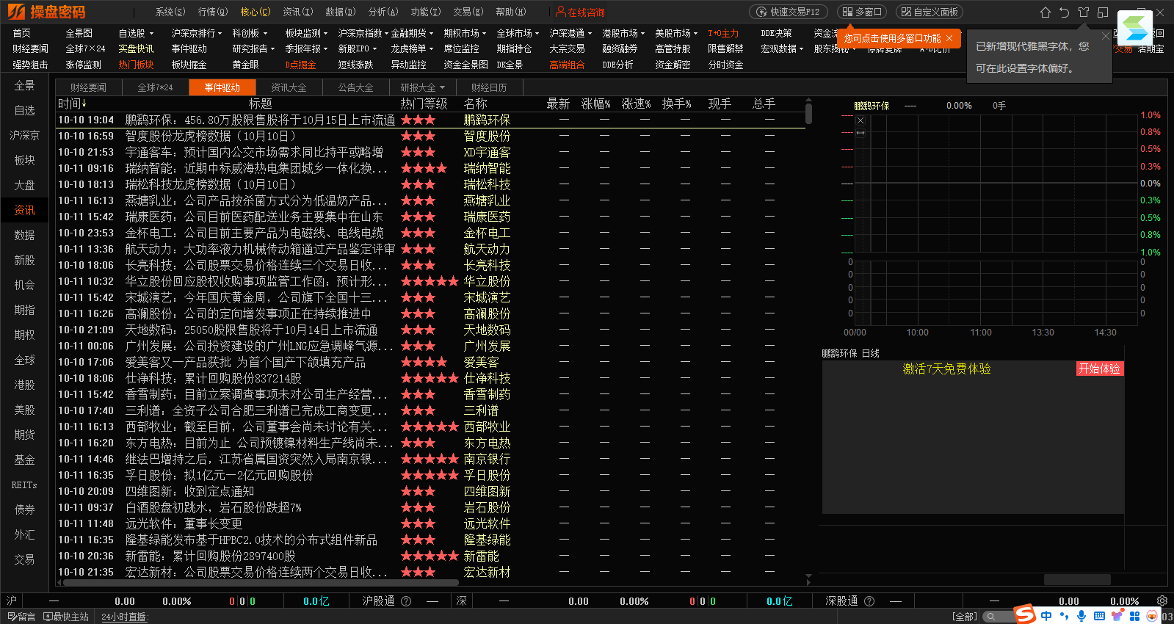Open the skin (shirt) theme icon
This screenshot has width=1174, height=624.
(1084, 12)
